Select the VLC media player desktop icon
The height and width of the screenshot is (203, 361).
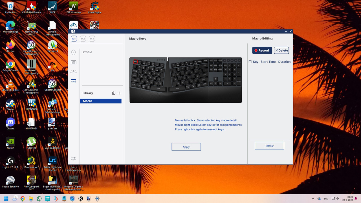[10, 85]
